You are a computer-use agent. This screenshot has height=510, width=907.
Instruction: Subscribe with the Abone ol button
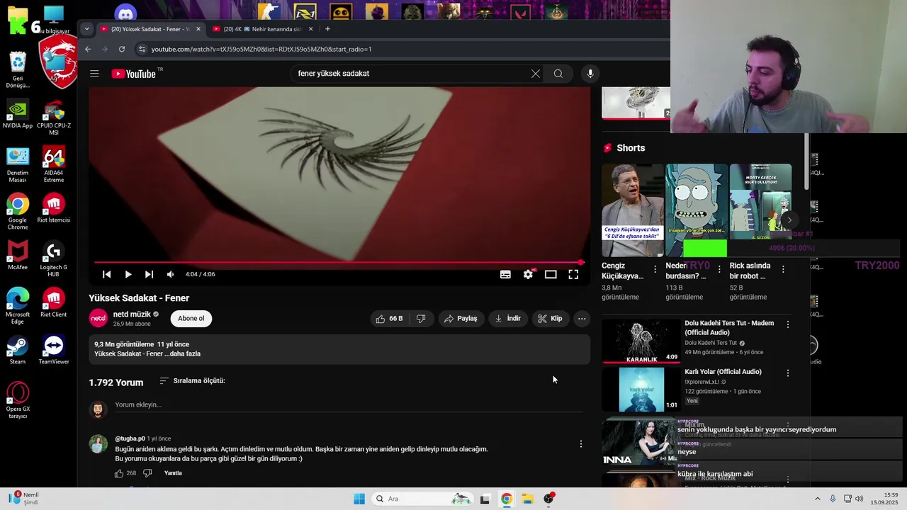[x=191, y=319]
